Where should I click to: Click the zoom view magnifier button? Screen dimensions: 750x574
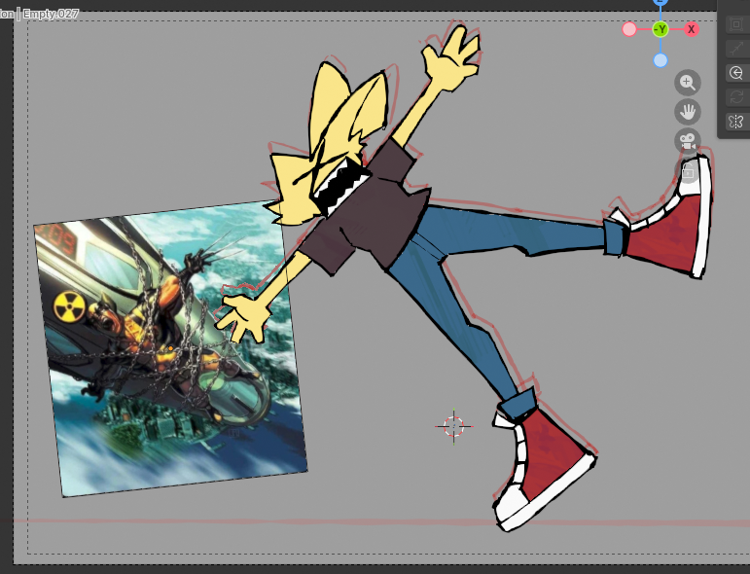pyautogui.click(x=688, y=83)
